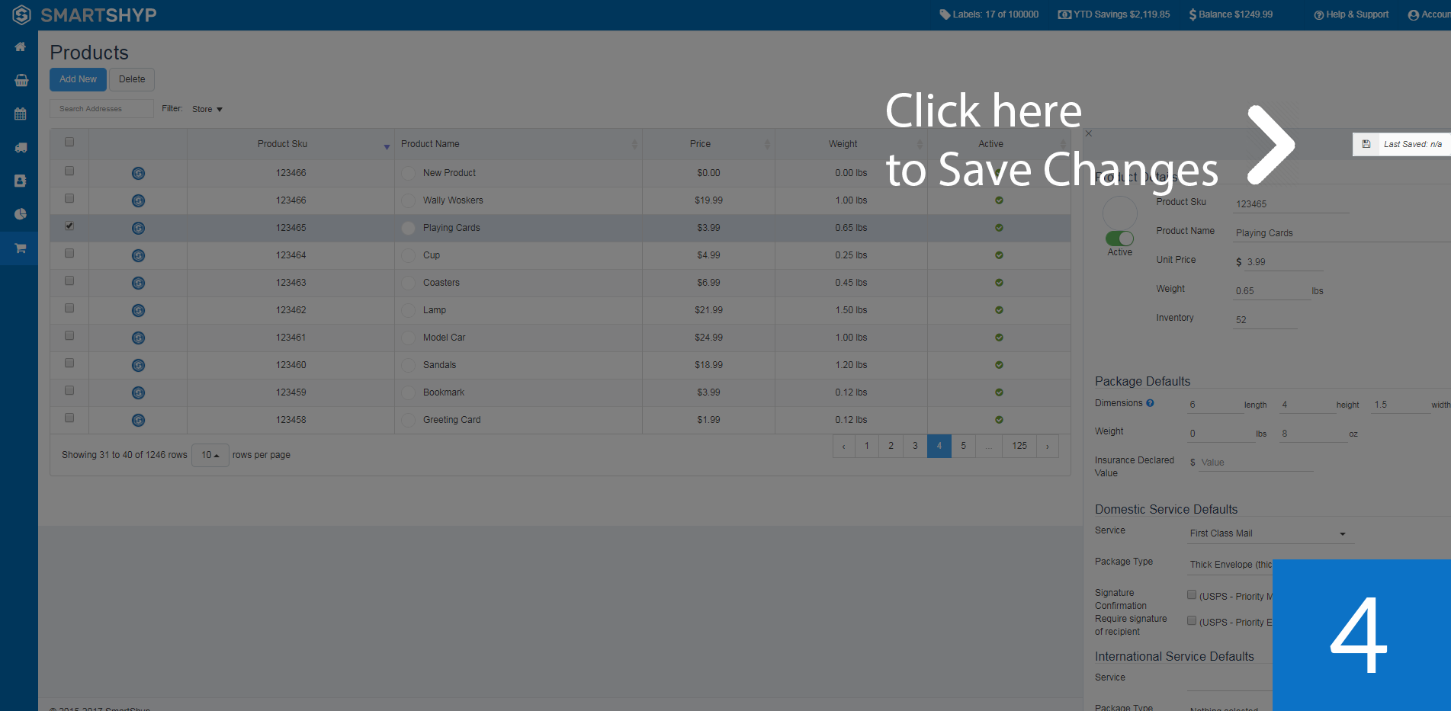Open the address book icon in sidebar

[x=21, y=181]
